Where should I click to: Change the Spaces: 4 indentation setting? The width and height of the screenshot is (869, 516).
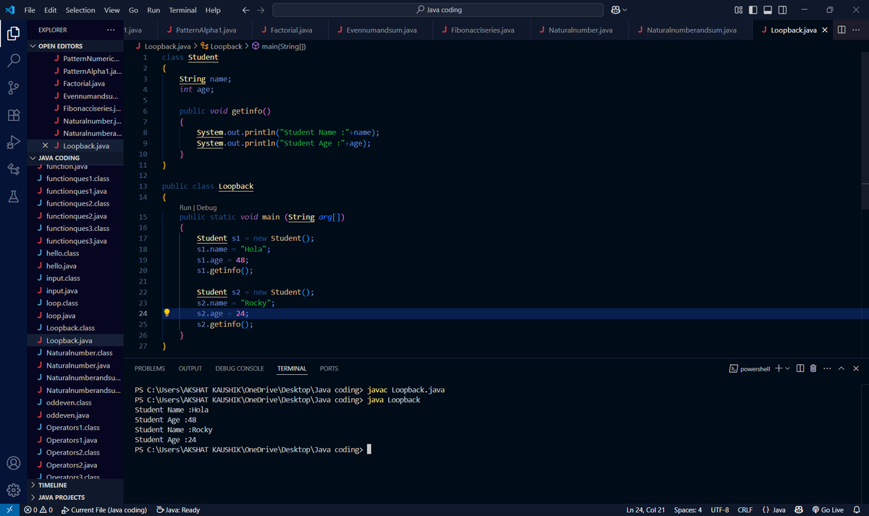687,510
